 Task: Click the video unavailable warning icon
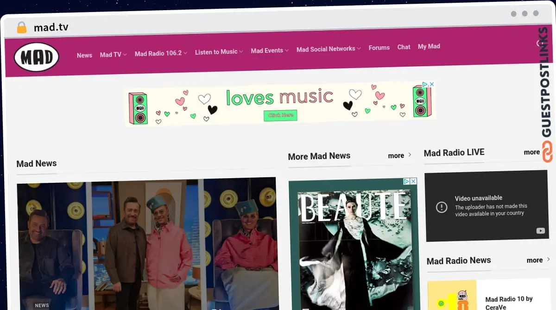pyautogui.click(x=442, y=207)
